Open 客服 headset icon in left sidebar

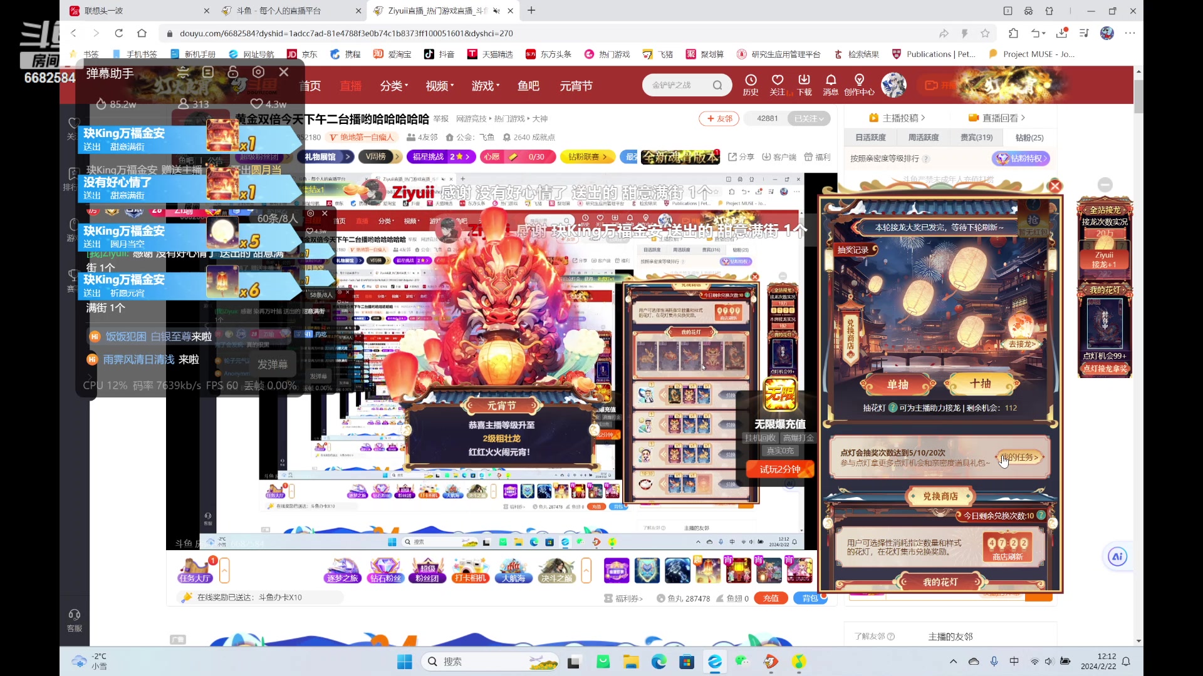pyautogui.click(x=75, y=620)
